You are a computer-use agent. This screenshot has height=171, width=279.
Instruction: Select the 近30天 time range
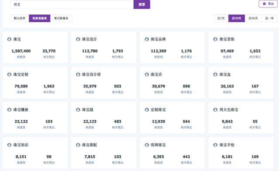pos(236,18)
